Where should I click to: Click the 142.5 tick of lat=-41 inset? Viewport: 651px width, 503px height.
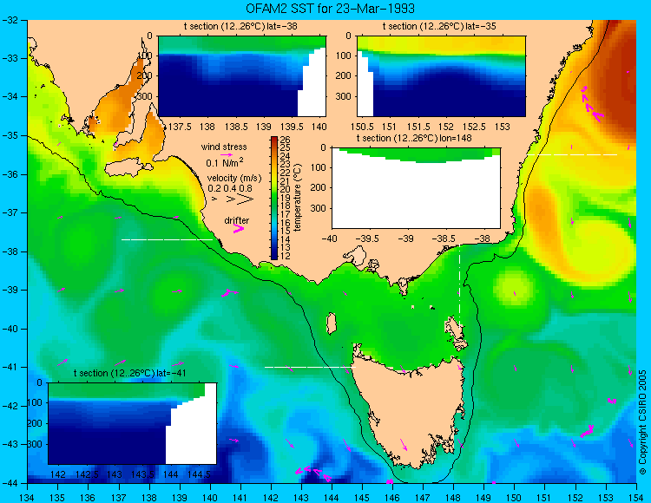tap(87, 474)
